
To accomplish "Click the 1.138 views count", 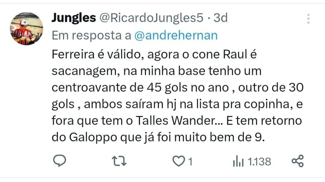I will tap(259, 162).
